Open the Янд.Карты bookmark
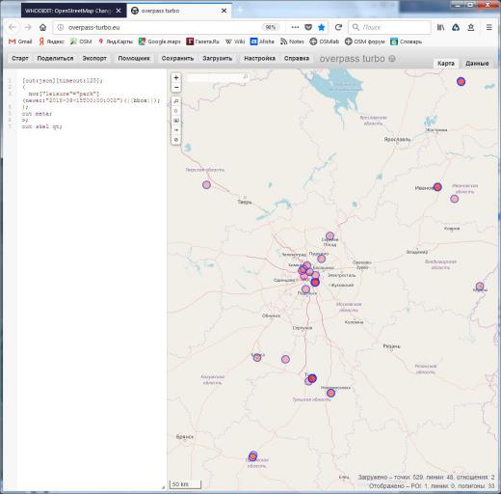Image resolution: width=501 pixels, height=494 pixels. point(116,41)
